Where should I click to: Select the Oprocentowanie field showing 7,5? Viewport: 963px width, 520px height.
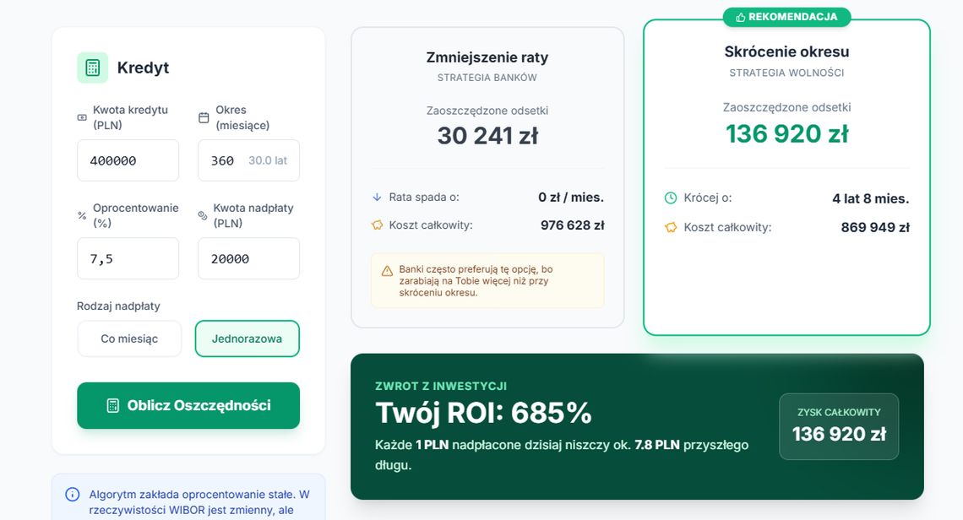128,258
